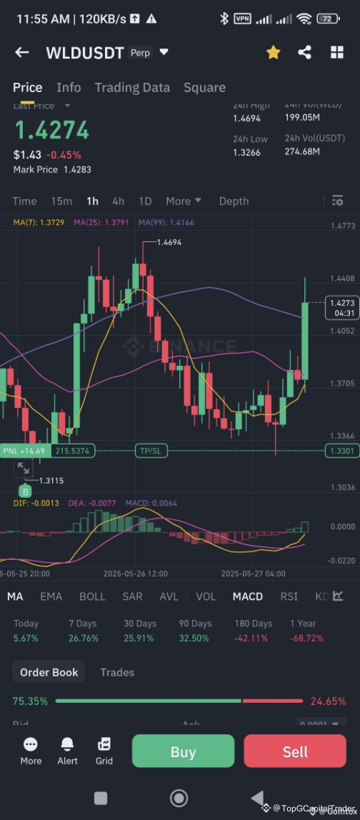Expand the Last Price dropdown arrow
360x820 pixels.
tap(67, 106)
